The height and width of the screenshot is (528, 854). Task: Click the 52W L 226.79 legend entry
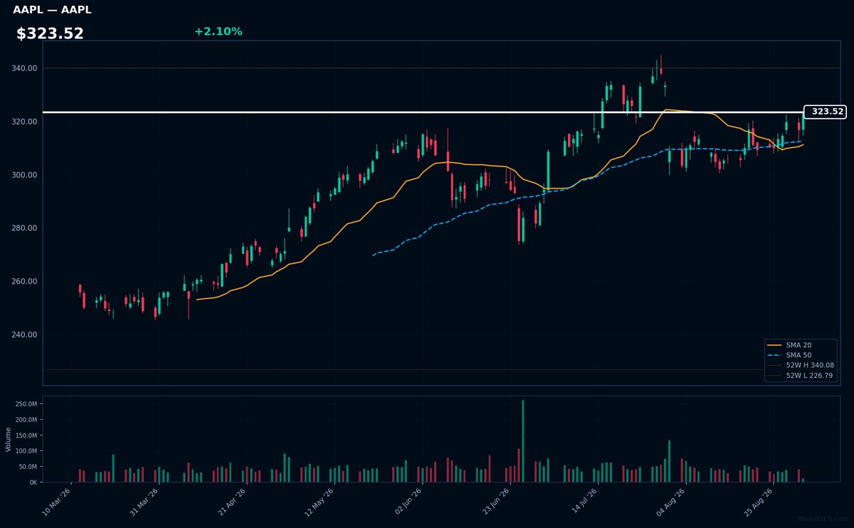tap(801, 374)
